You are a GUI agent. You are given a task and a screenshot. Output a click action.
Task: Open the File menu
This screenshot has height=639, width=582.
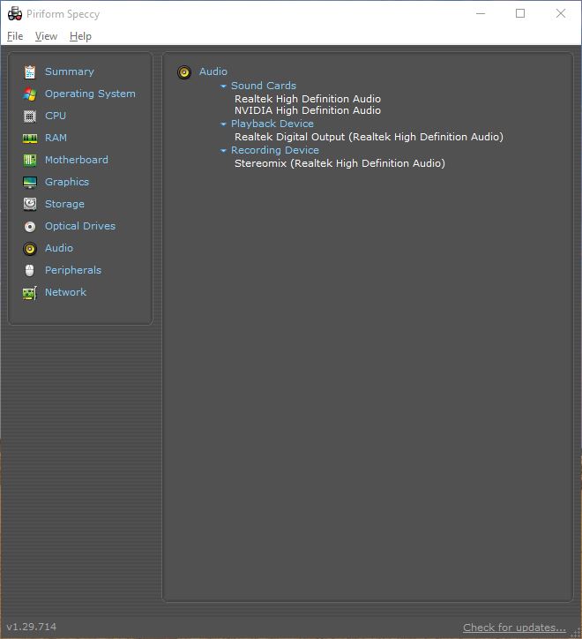pyautogui.click(x=15, y=36)
